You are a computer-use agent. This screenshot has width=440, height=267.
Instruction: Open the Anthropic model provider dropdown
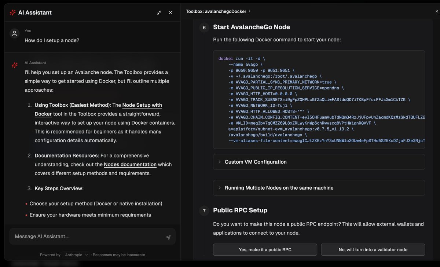click(76, 255)
